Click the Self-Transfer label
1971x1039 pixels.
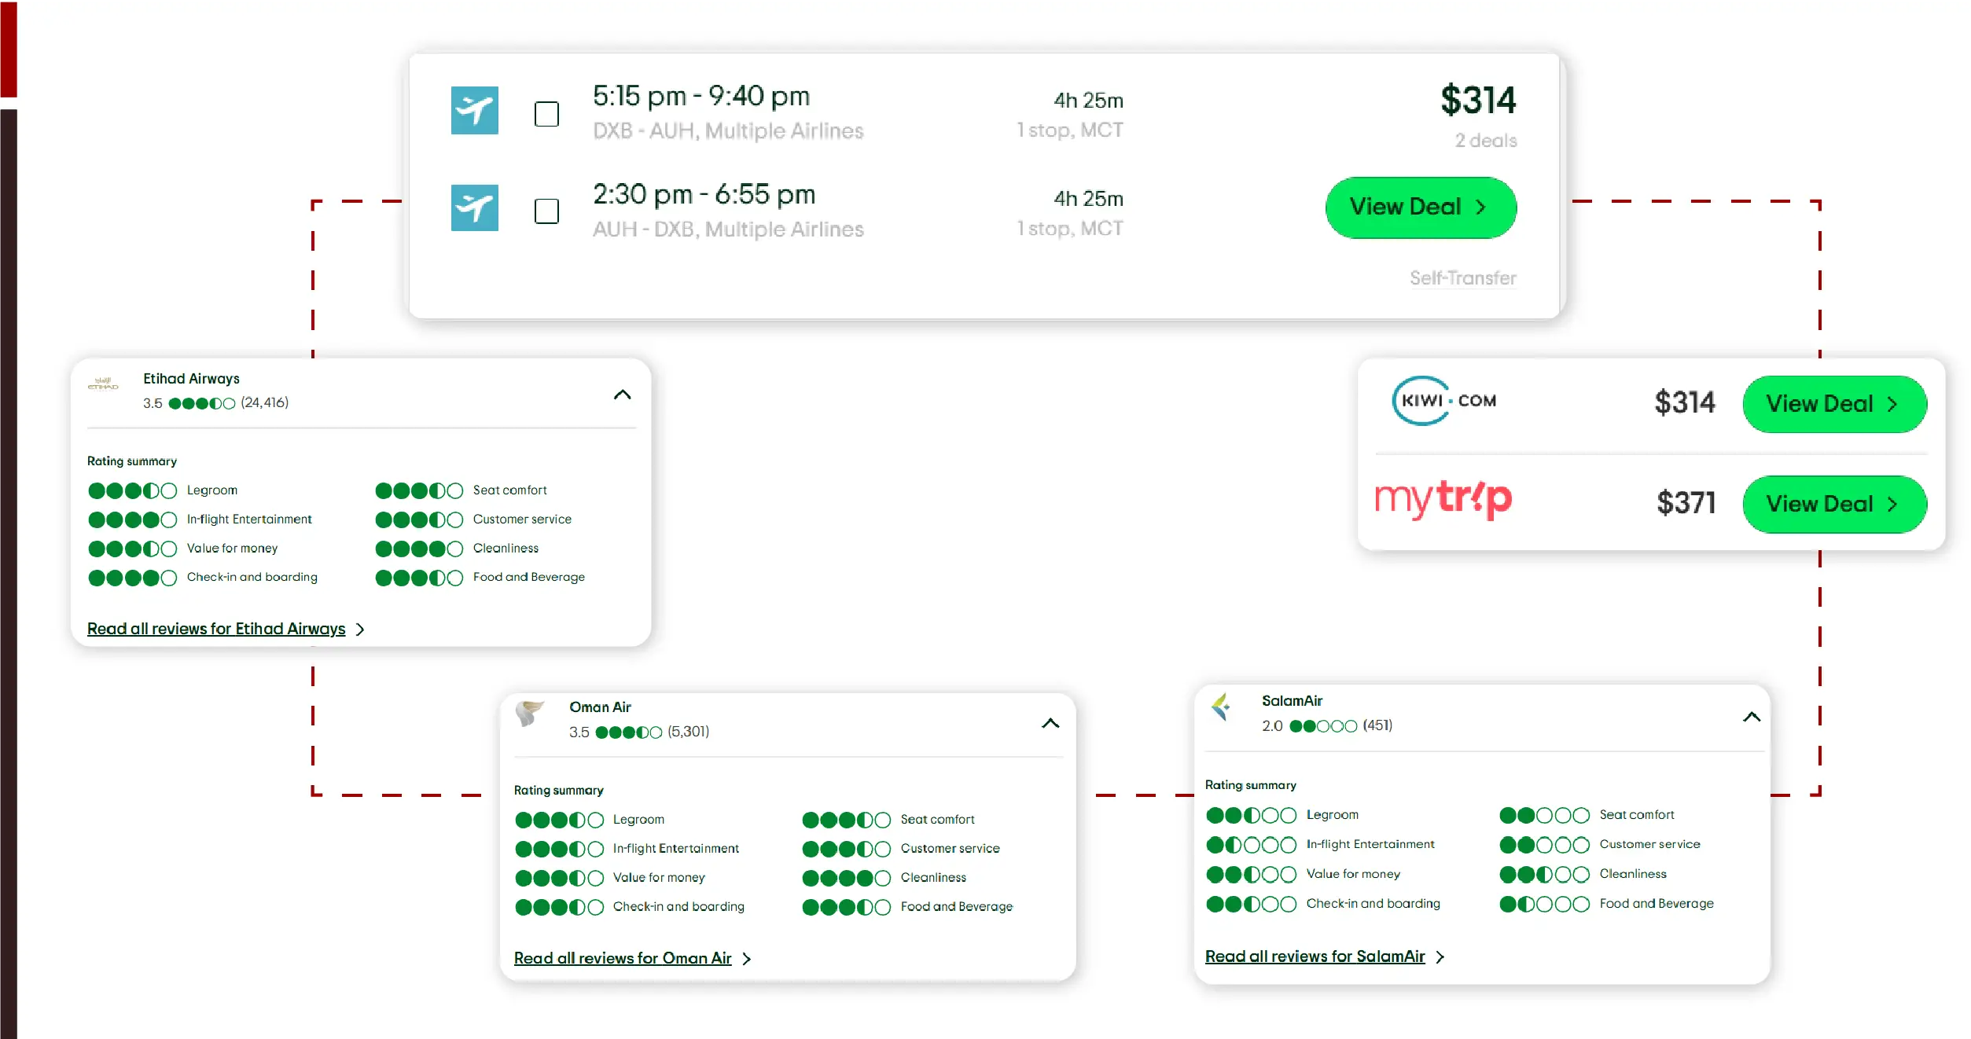tap(1462, 278)
